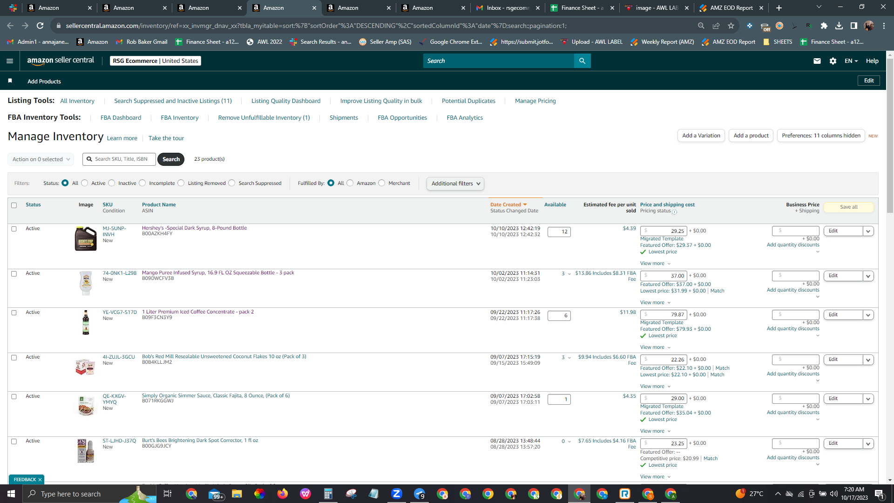This screenshot has height=503, width=894.
Task: Open Chrome's three-dot menu
Action: tap(884, 26)
